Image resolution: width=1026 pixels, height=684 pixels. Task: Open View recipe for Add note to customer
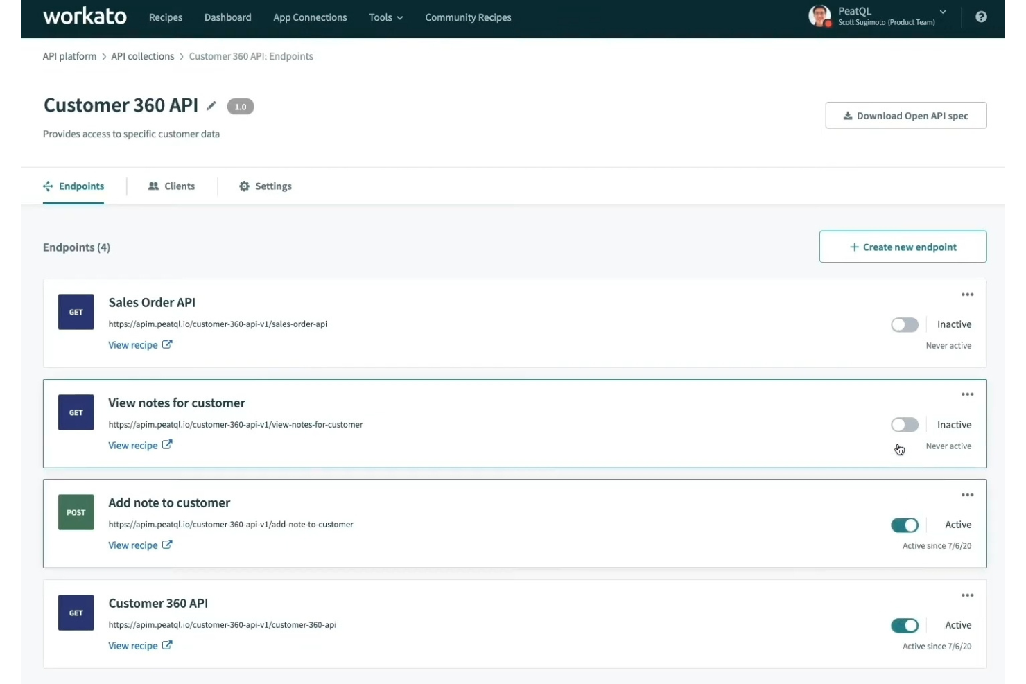pyautogui.click(x=133, y=545)
